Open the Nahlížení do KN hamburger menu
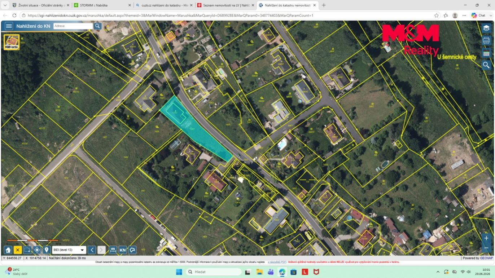Image resolution: width=495 pixels, height=278 pixels. (x=9, y=26)
